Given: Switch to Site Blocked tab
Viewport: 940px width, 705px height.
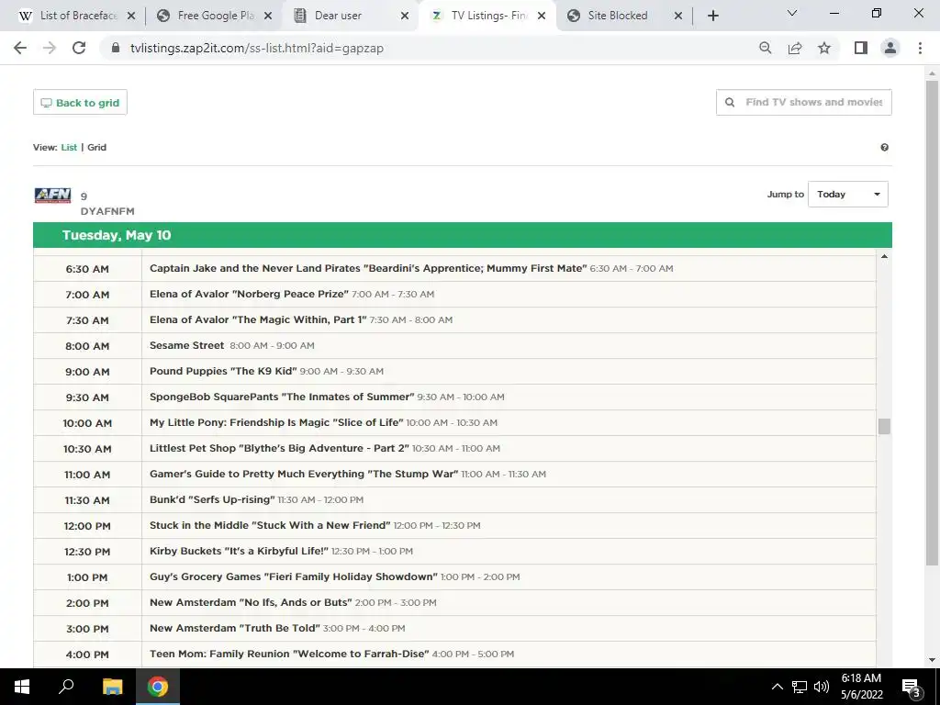Looking at the screenshot, I should (623, 16).
